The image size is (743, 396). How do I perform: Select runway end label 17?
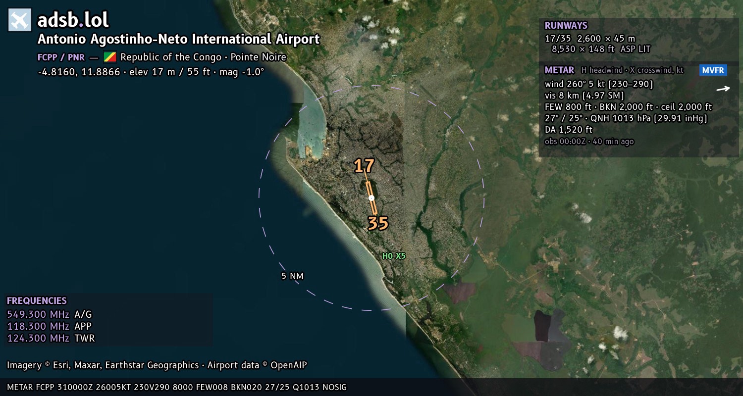[x=364, y=166]
